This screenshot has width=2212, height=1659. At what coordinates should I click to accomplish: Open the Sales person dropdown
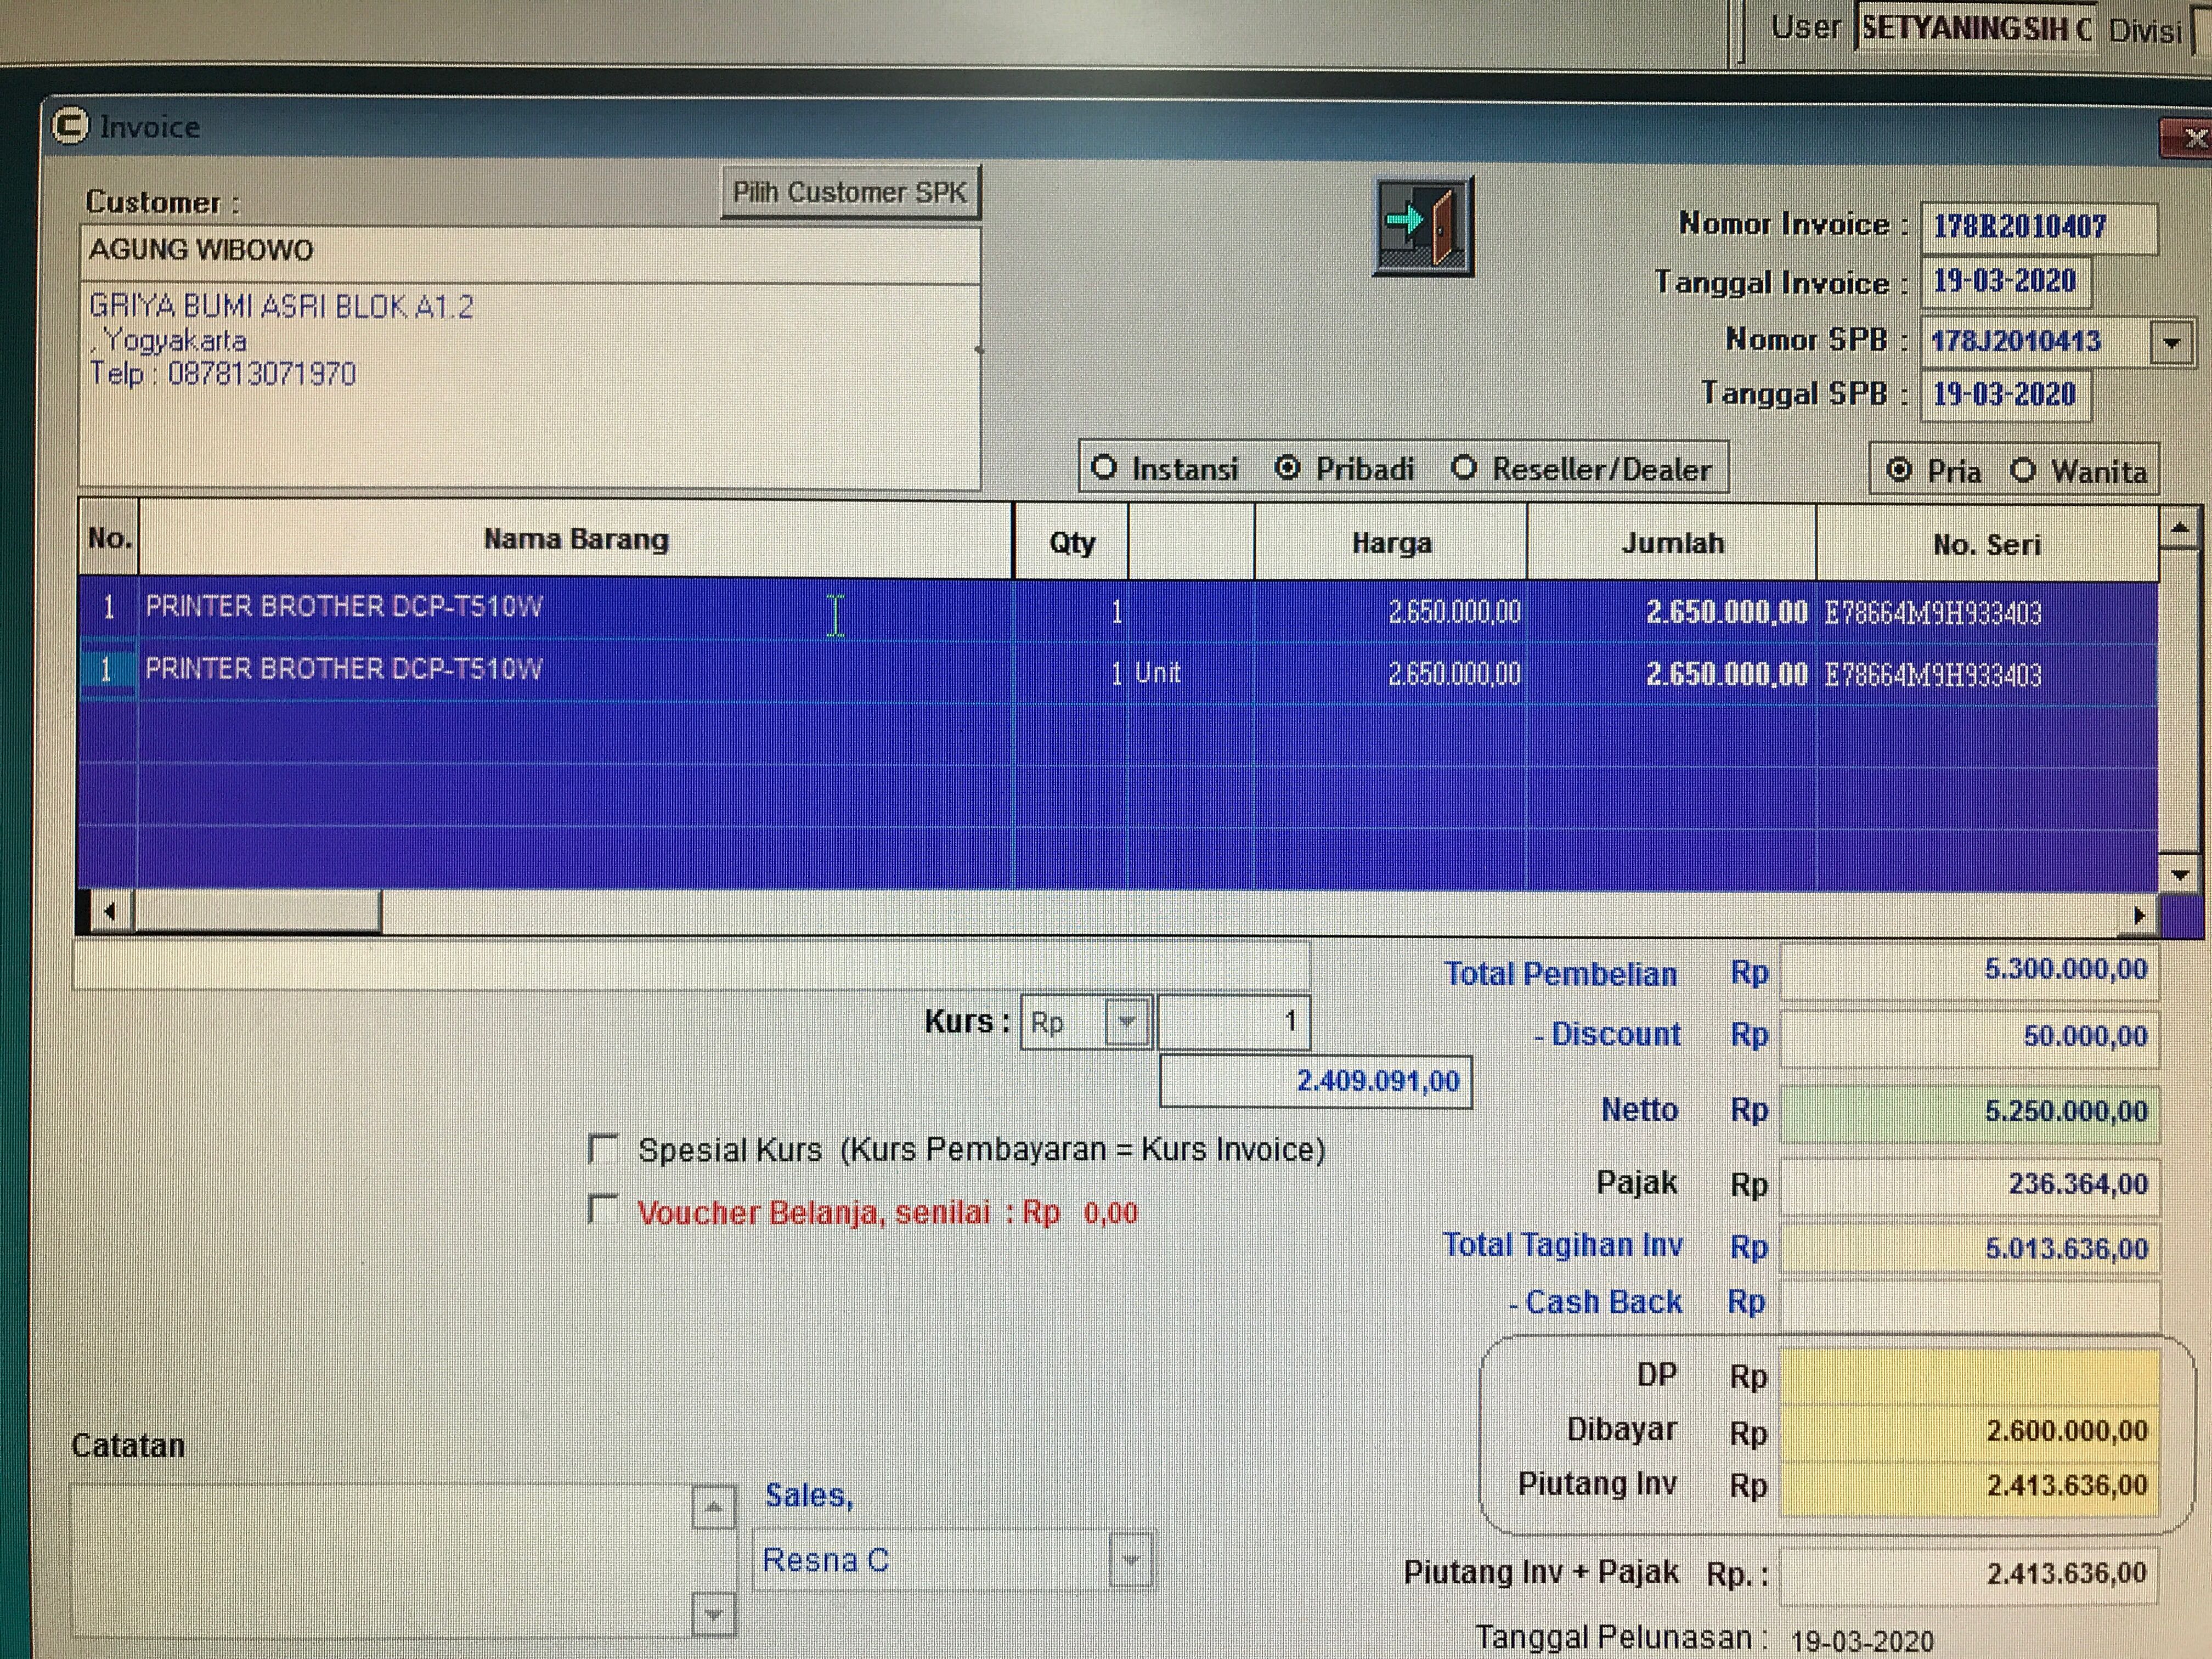pos(1131,1560)
